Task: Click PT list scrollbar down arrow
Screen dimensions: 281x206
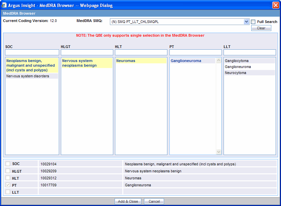Action: click(x=219, y=152)
